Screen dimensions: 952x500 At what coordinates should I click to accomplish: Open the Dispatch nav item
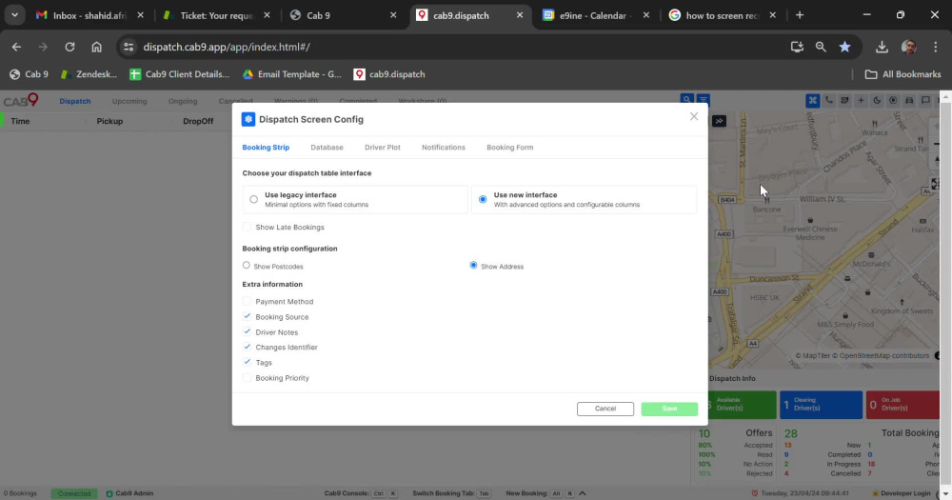[x=74, y=101]
